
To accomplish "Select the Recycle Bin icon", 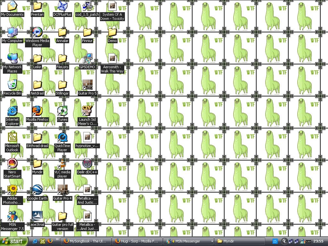I will [12, 87].
